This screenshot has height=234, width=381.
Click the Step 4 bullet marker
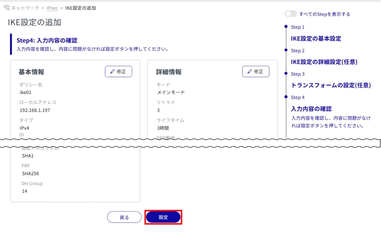click(x=286, y=97)
